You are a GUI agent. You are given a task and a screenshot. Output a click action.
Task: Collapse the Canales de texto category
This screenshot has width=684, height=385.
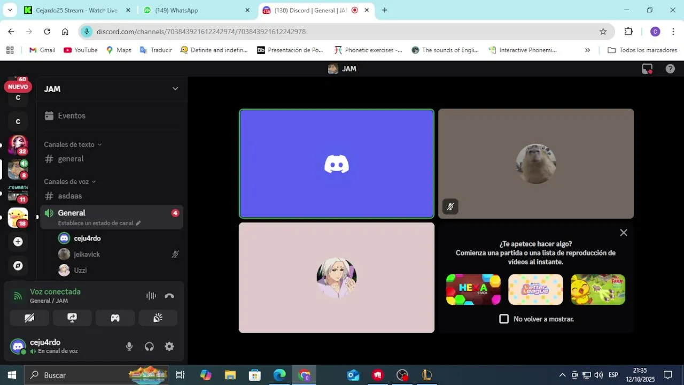coord(73,144)
